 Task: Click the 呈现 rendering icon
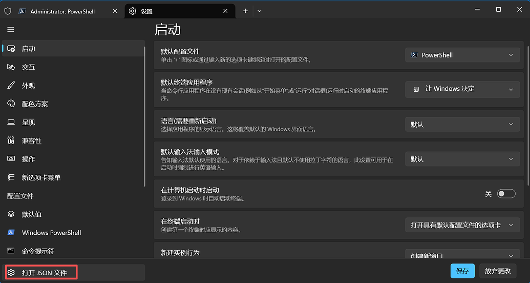tap(11, 122)
